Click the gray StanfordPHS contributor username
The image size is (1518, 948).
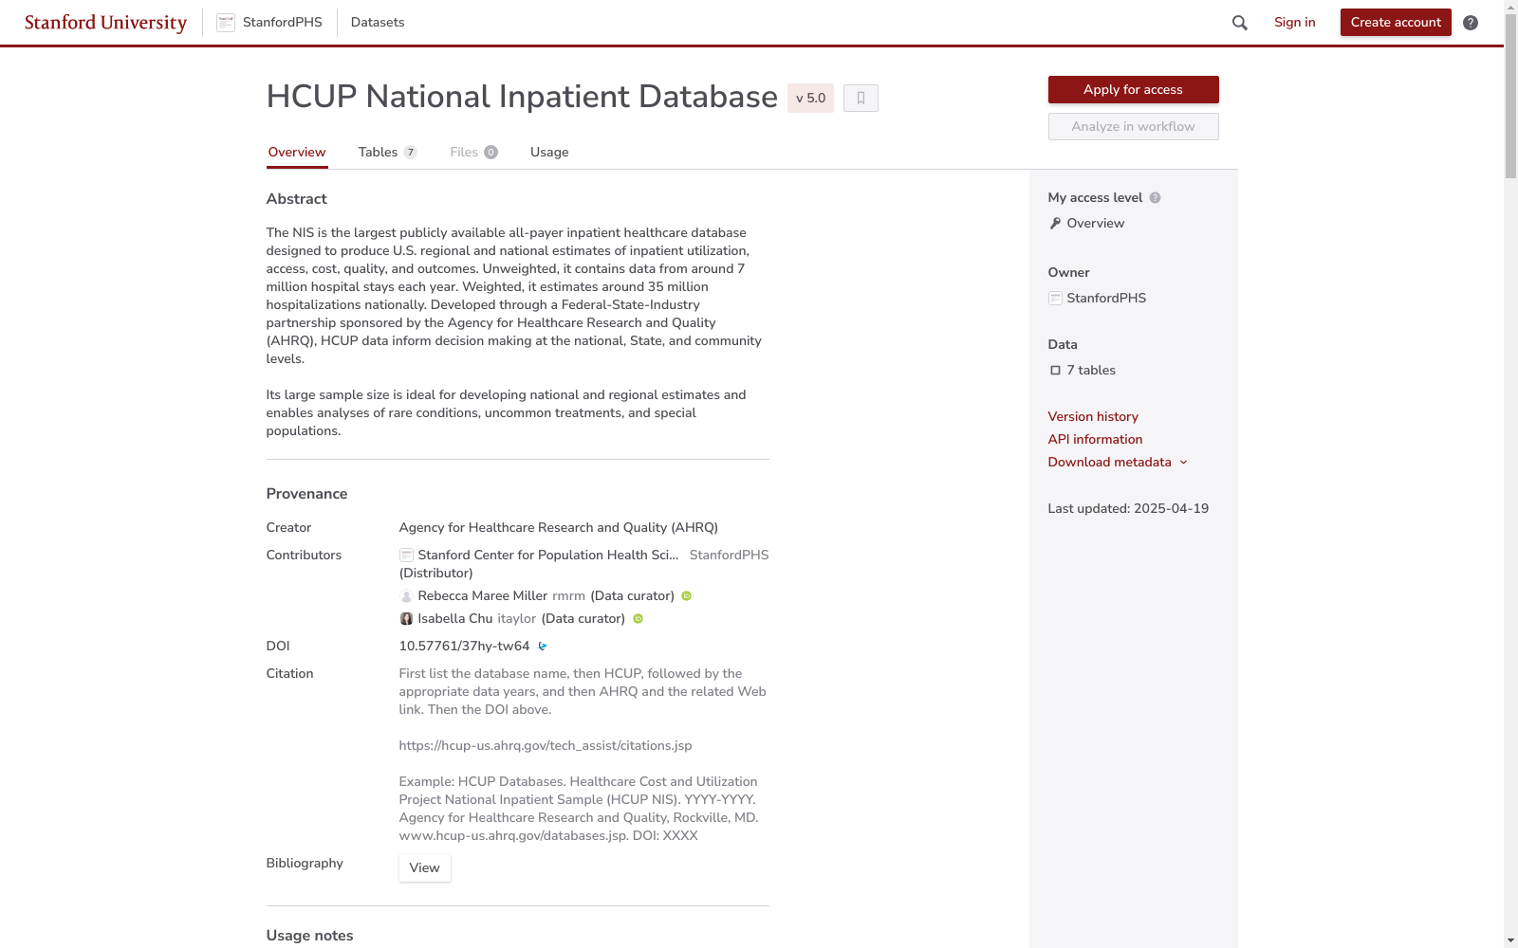tap(729, 556)
